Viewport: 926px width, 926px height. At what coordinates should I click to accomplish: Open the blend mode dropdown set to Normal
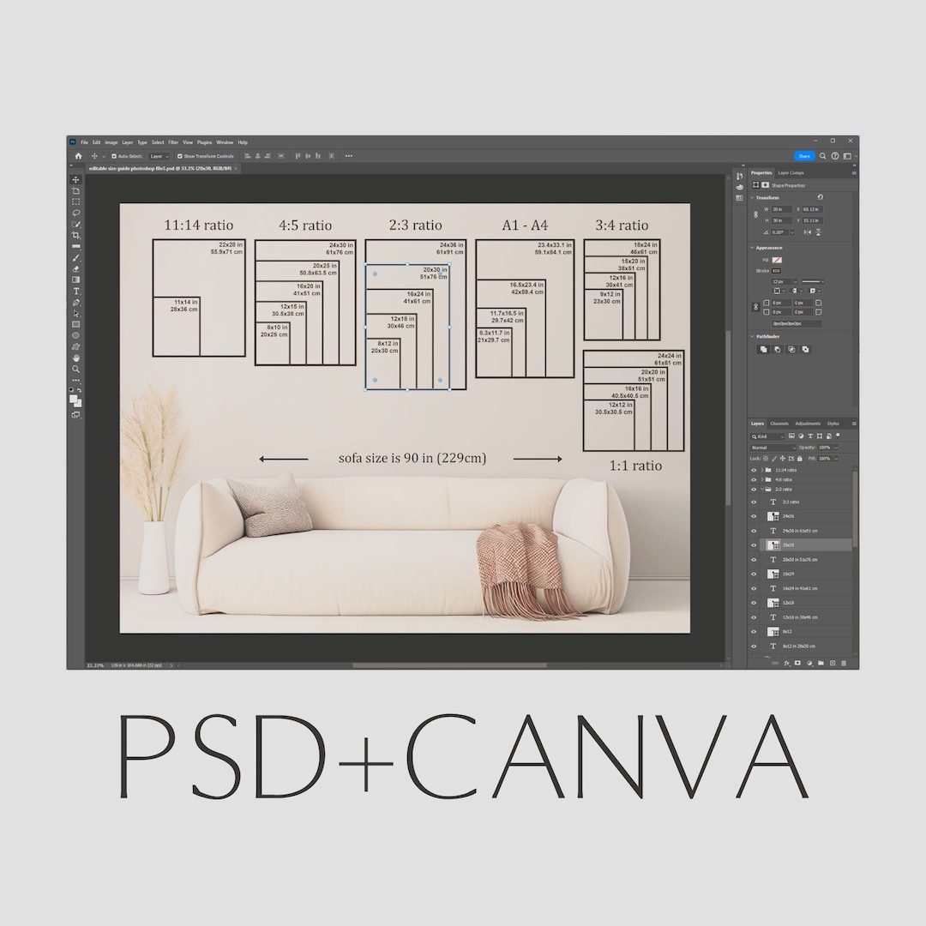pos(773,448)
